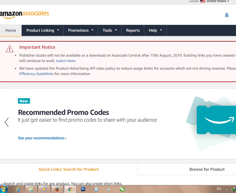Screen dimensions: 236x193
Task: Switch to Browse for Product tab
Action: point(207,169)
